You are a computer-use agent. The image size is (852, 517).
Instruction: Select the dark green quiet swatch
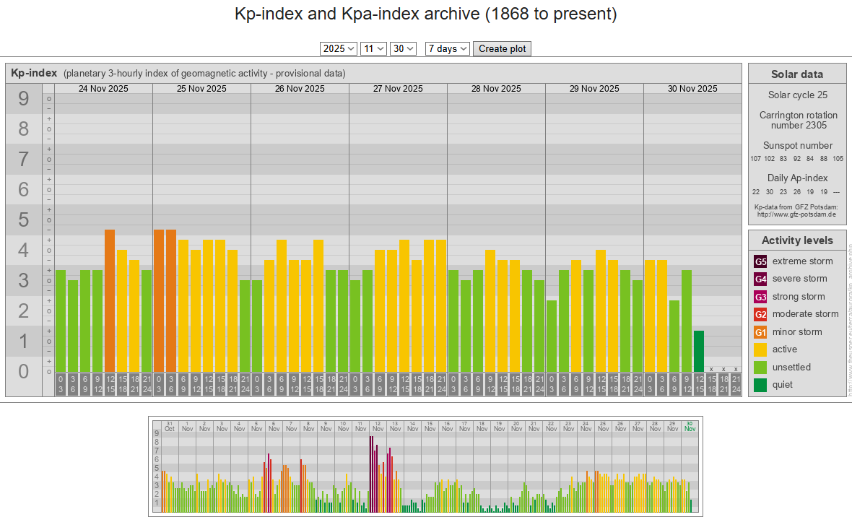(x=760, y=385)
